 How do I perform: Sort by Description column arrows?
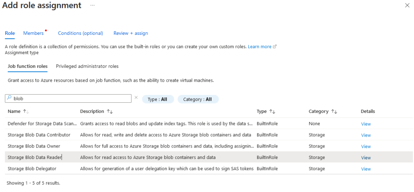(110, 112)
